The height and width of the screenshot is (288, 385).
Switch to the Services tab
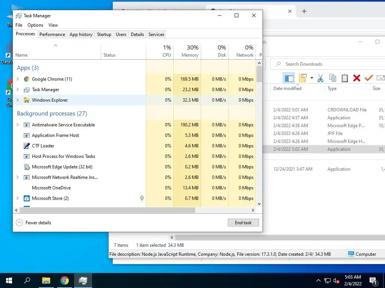156,34
